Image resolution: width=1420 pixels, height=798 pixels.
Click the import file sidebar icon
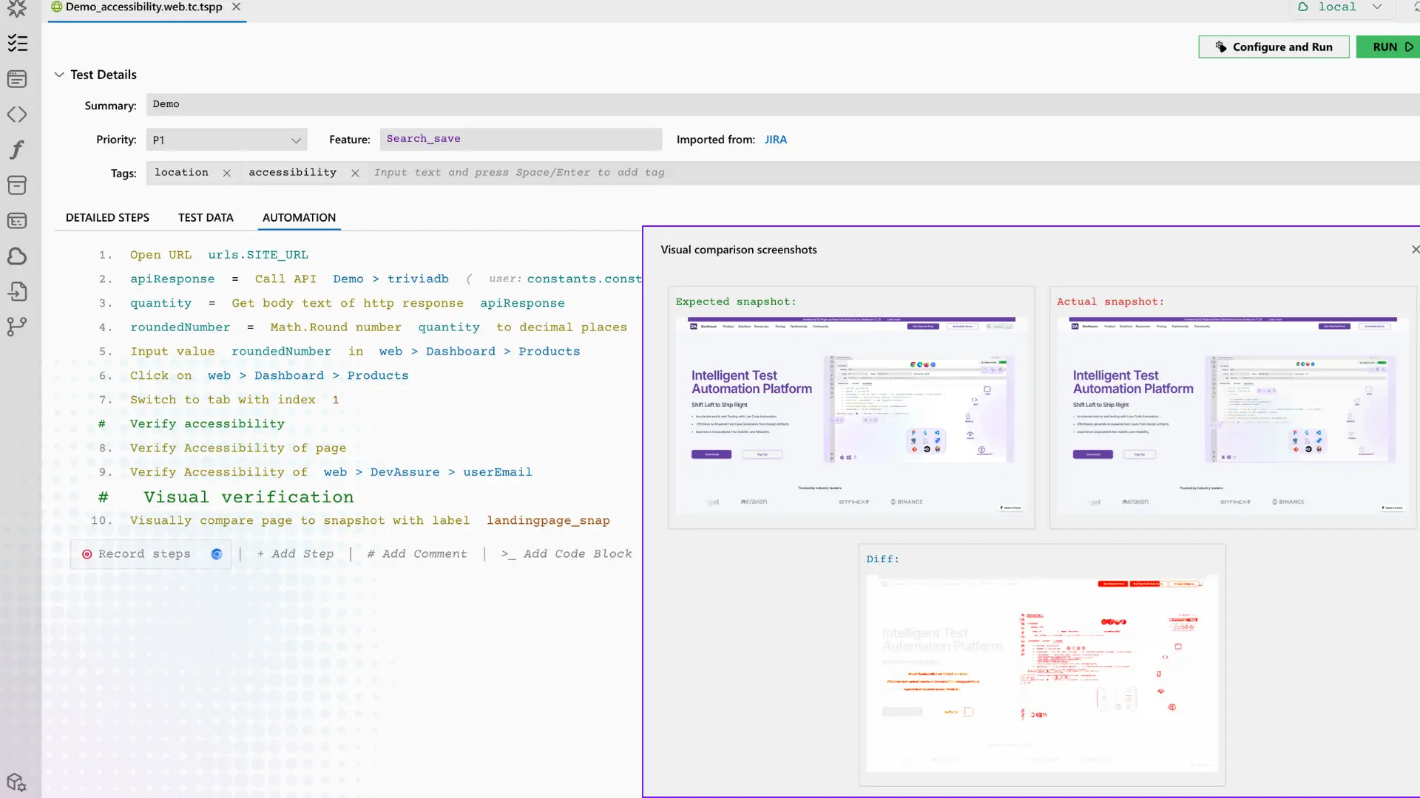17,292
